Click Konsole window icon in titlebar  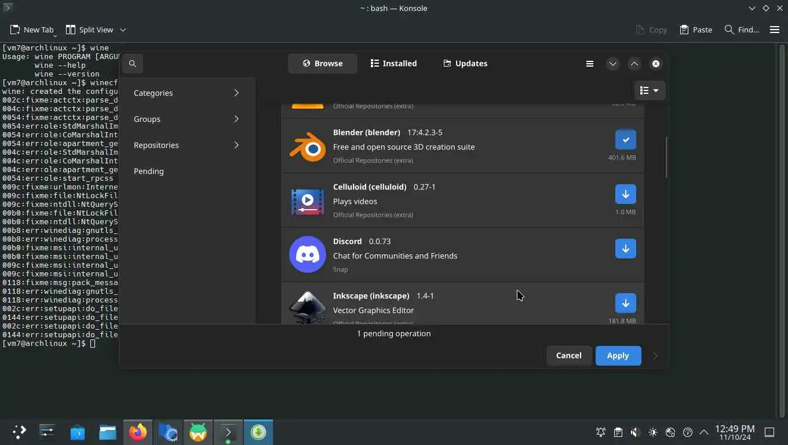point(8,8)
